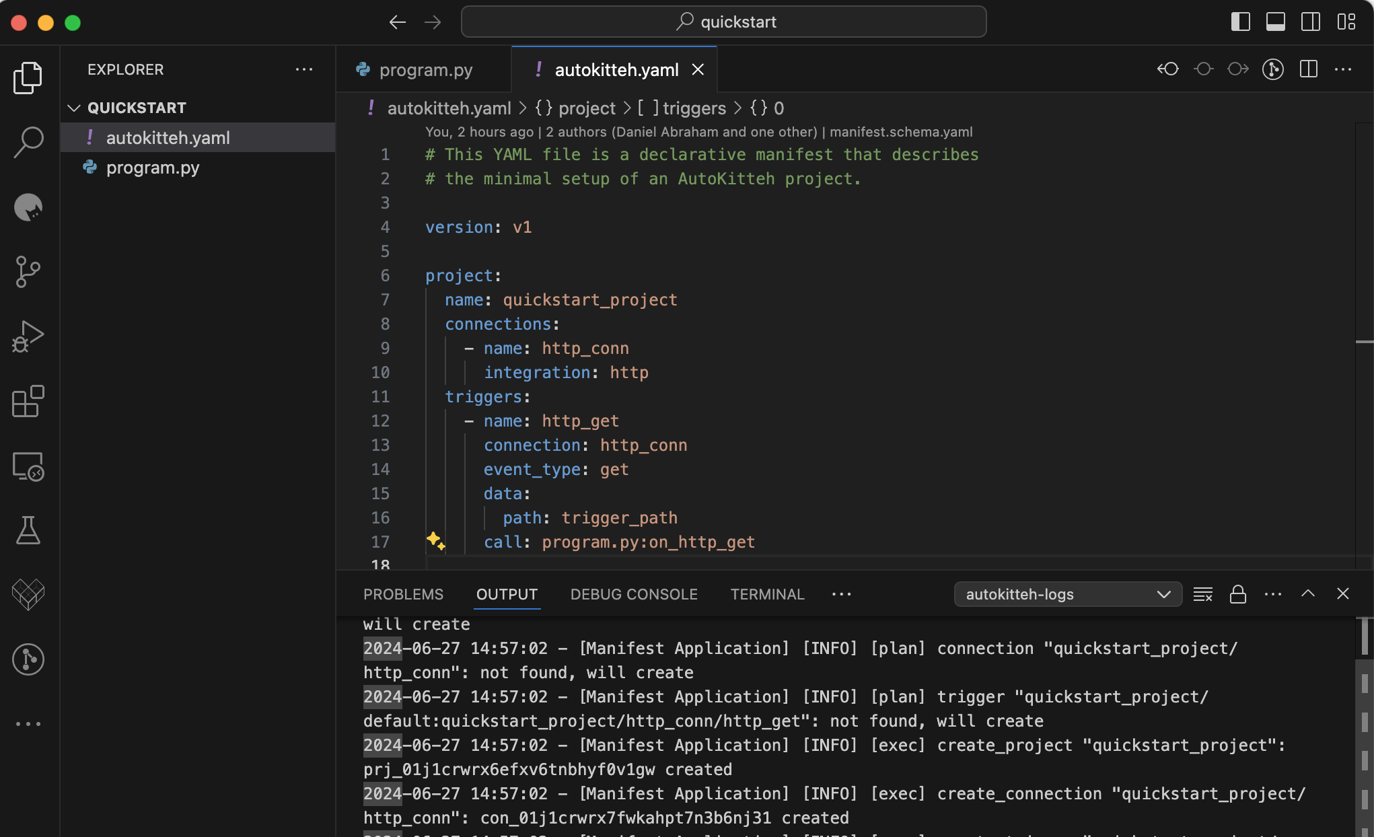Click 'program.py:on_http_get' call value
The height and width of the screenshot is (837, 1374).
tap(649, 542)
